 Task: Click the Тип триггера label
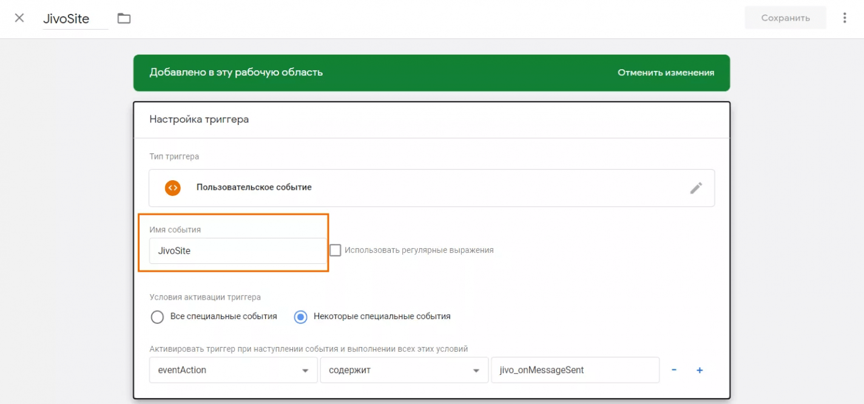(174, 157)
